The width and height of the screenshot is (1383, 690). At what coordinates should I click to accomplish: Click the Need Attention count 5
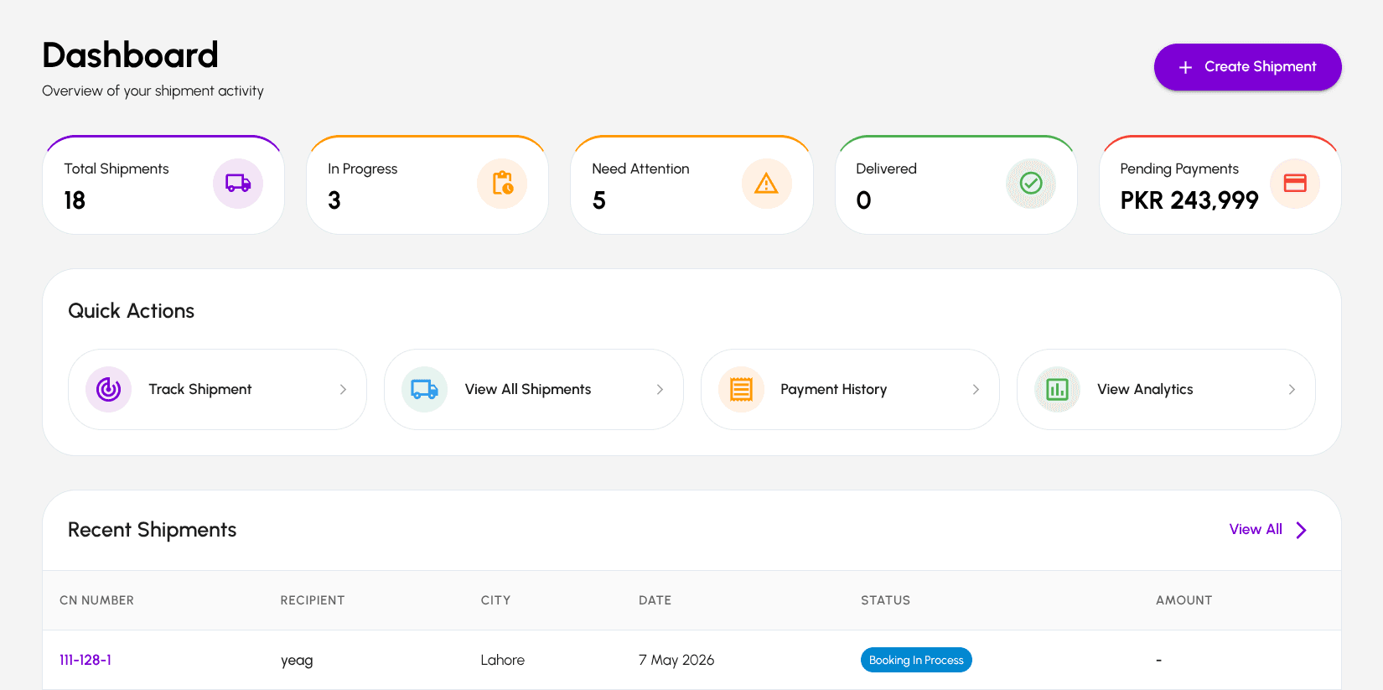tap(598, 200)
